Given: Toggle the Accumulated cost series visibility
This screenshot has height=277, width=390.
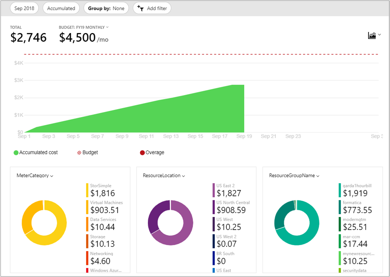Looking at the screenshot, I should pos(35,152).
